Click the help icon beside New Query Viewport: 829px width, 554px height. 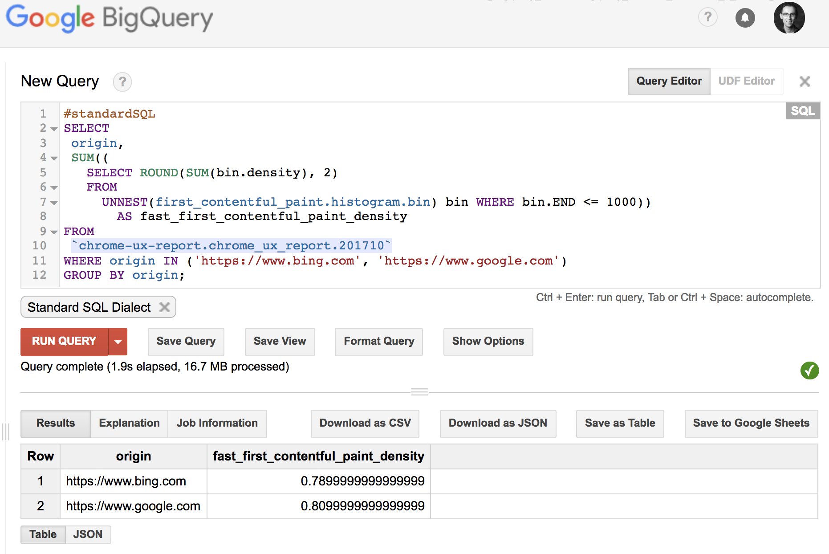(x=122, y=82)
